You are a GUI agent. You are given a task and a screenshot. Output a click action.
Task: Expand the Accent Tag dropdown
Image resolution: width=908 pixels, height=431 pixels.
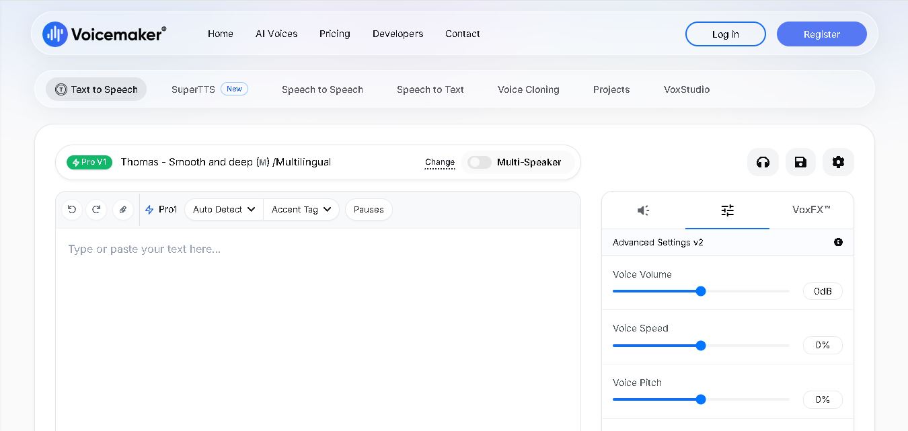click(x=301, y=210)
